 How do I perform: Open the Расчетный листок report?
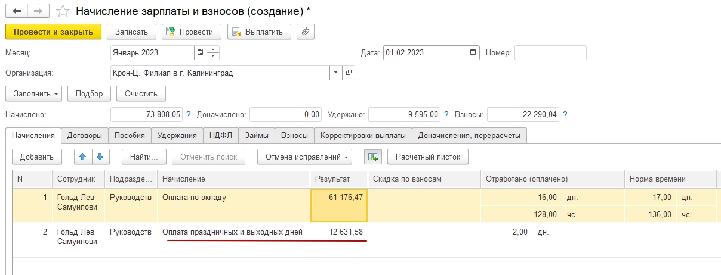[427, 157]
